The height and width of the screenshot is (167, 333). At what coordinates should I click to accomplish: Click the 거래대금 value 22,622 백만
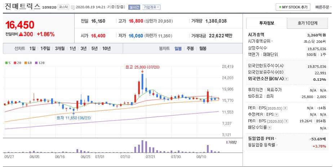221,36
